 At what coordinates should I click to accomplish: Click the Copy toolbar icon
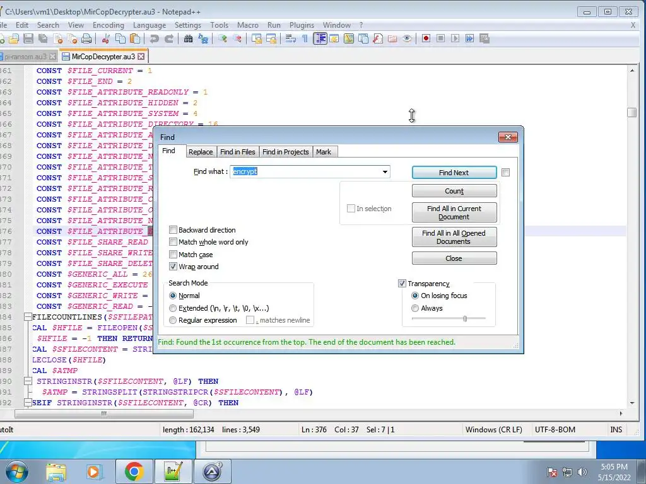click(x=120, y=38)
